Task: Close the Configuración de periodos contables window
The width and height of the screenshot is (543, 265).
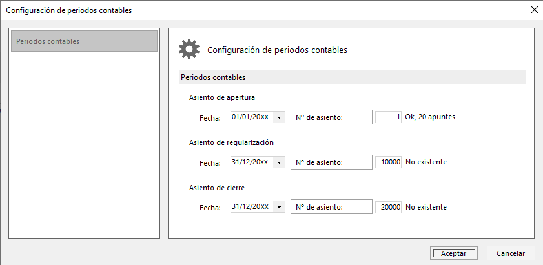Action: pyautogui.click(x=535, y=10)
